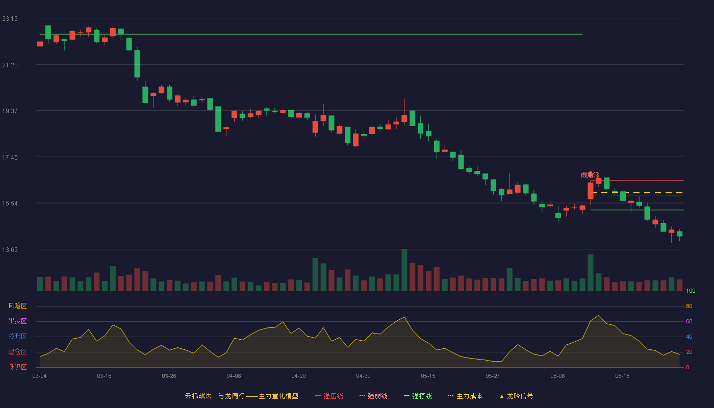The width and height of the screenshot is (714, 408).
Task: Click the 03-04 date axis label
Action: pos(39,376)
